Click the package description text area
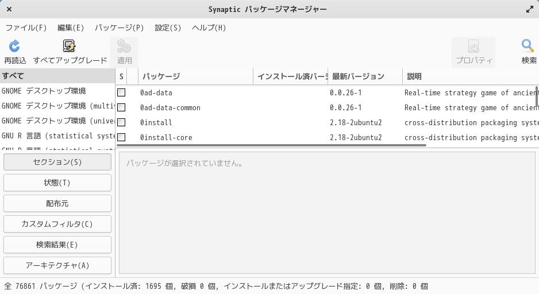The width and height of the screenshot is (539, 294). click(x=328, y=212)
